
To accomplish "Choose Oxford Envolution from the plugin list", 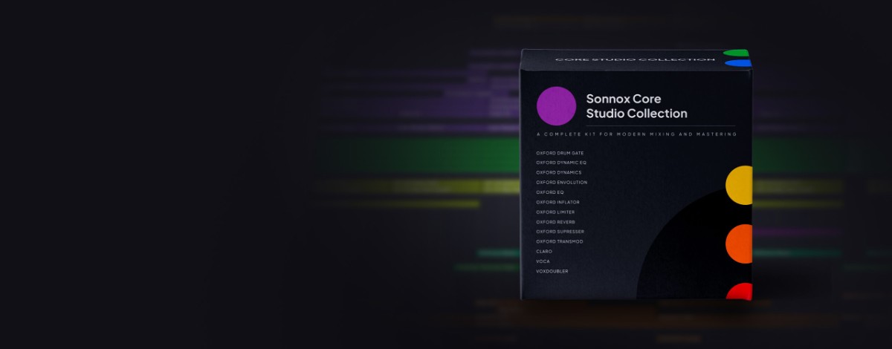I will (x=561, y=183).
